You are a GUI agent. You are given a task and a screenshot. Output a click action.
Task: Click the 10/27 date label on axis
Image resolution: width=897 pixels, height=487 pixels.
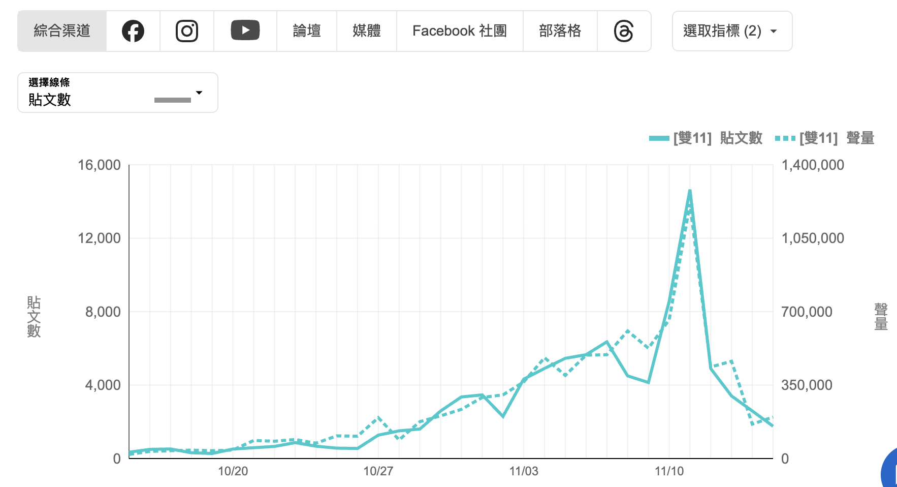[378, 471]
